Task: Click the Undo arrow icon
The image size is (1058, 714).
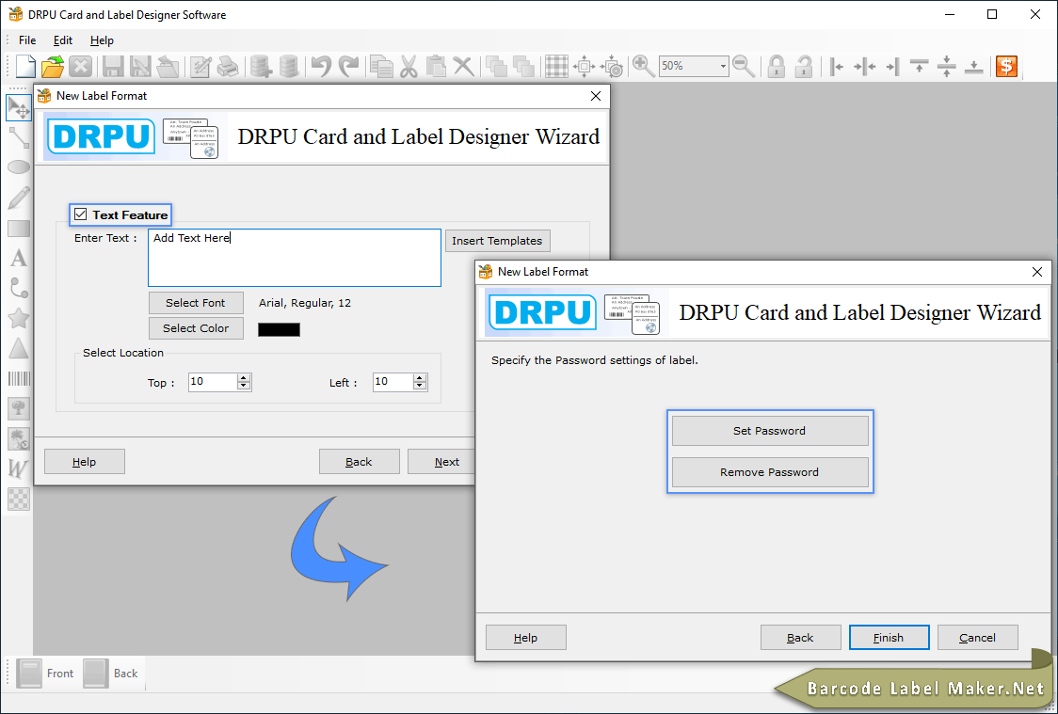Action: (x=322, y=66)
